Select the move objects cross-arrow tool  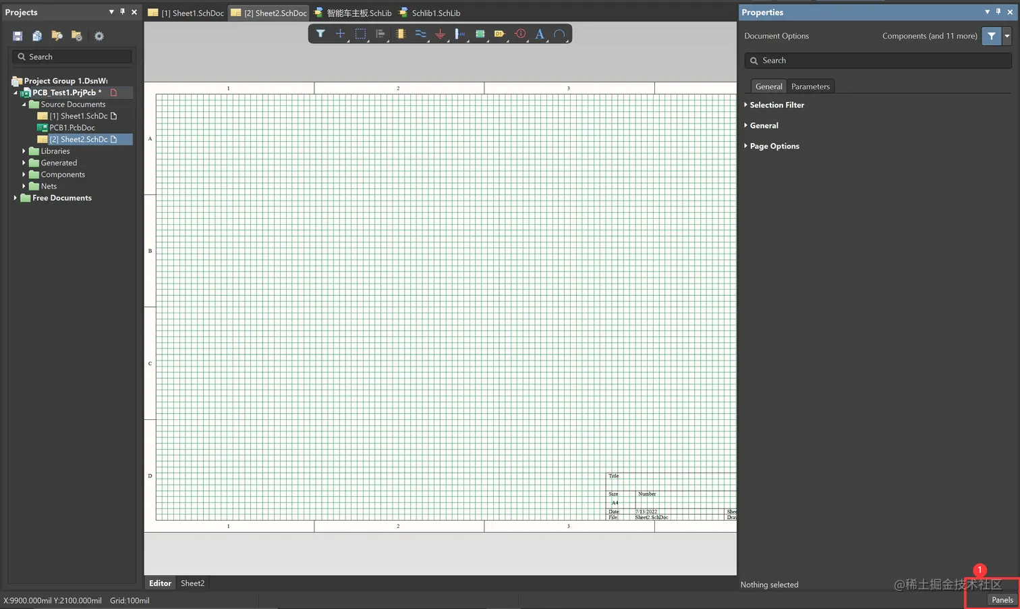coord(341,34)
